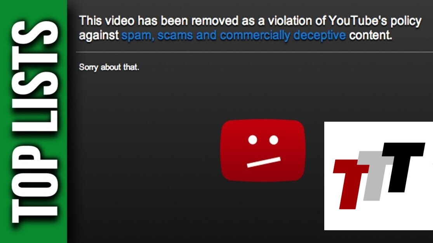The image size is (433, 243).
Task: Click the slanted mouth line of the face
Action: coord(264,162)
